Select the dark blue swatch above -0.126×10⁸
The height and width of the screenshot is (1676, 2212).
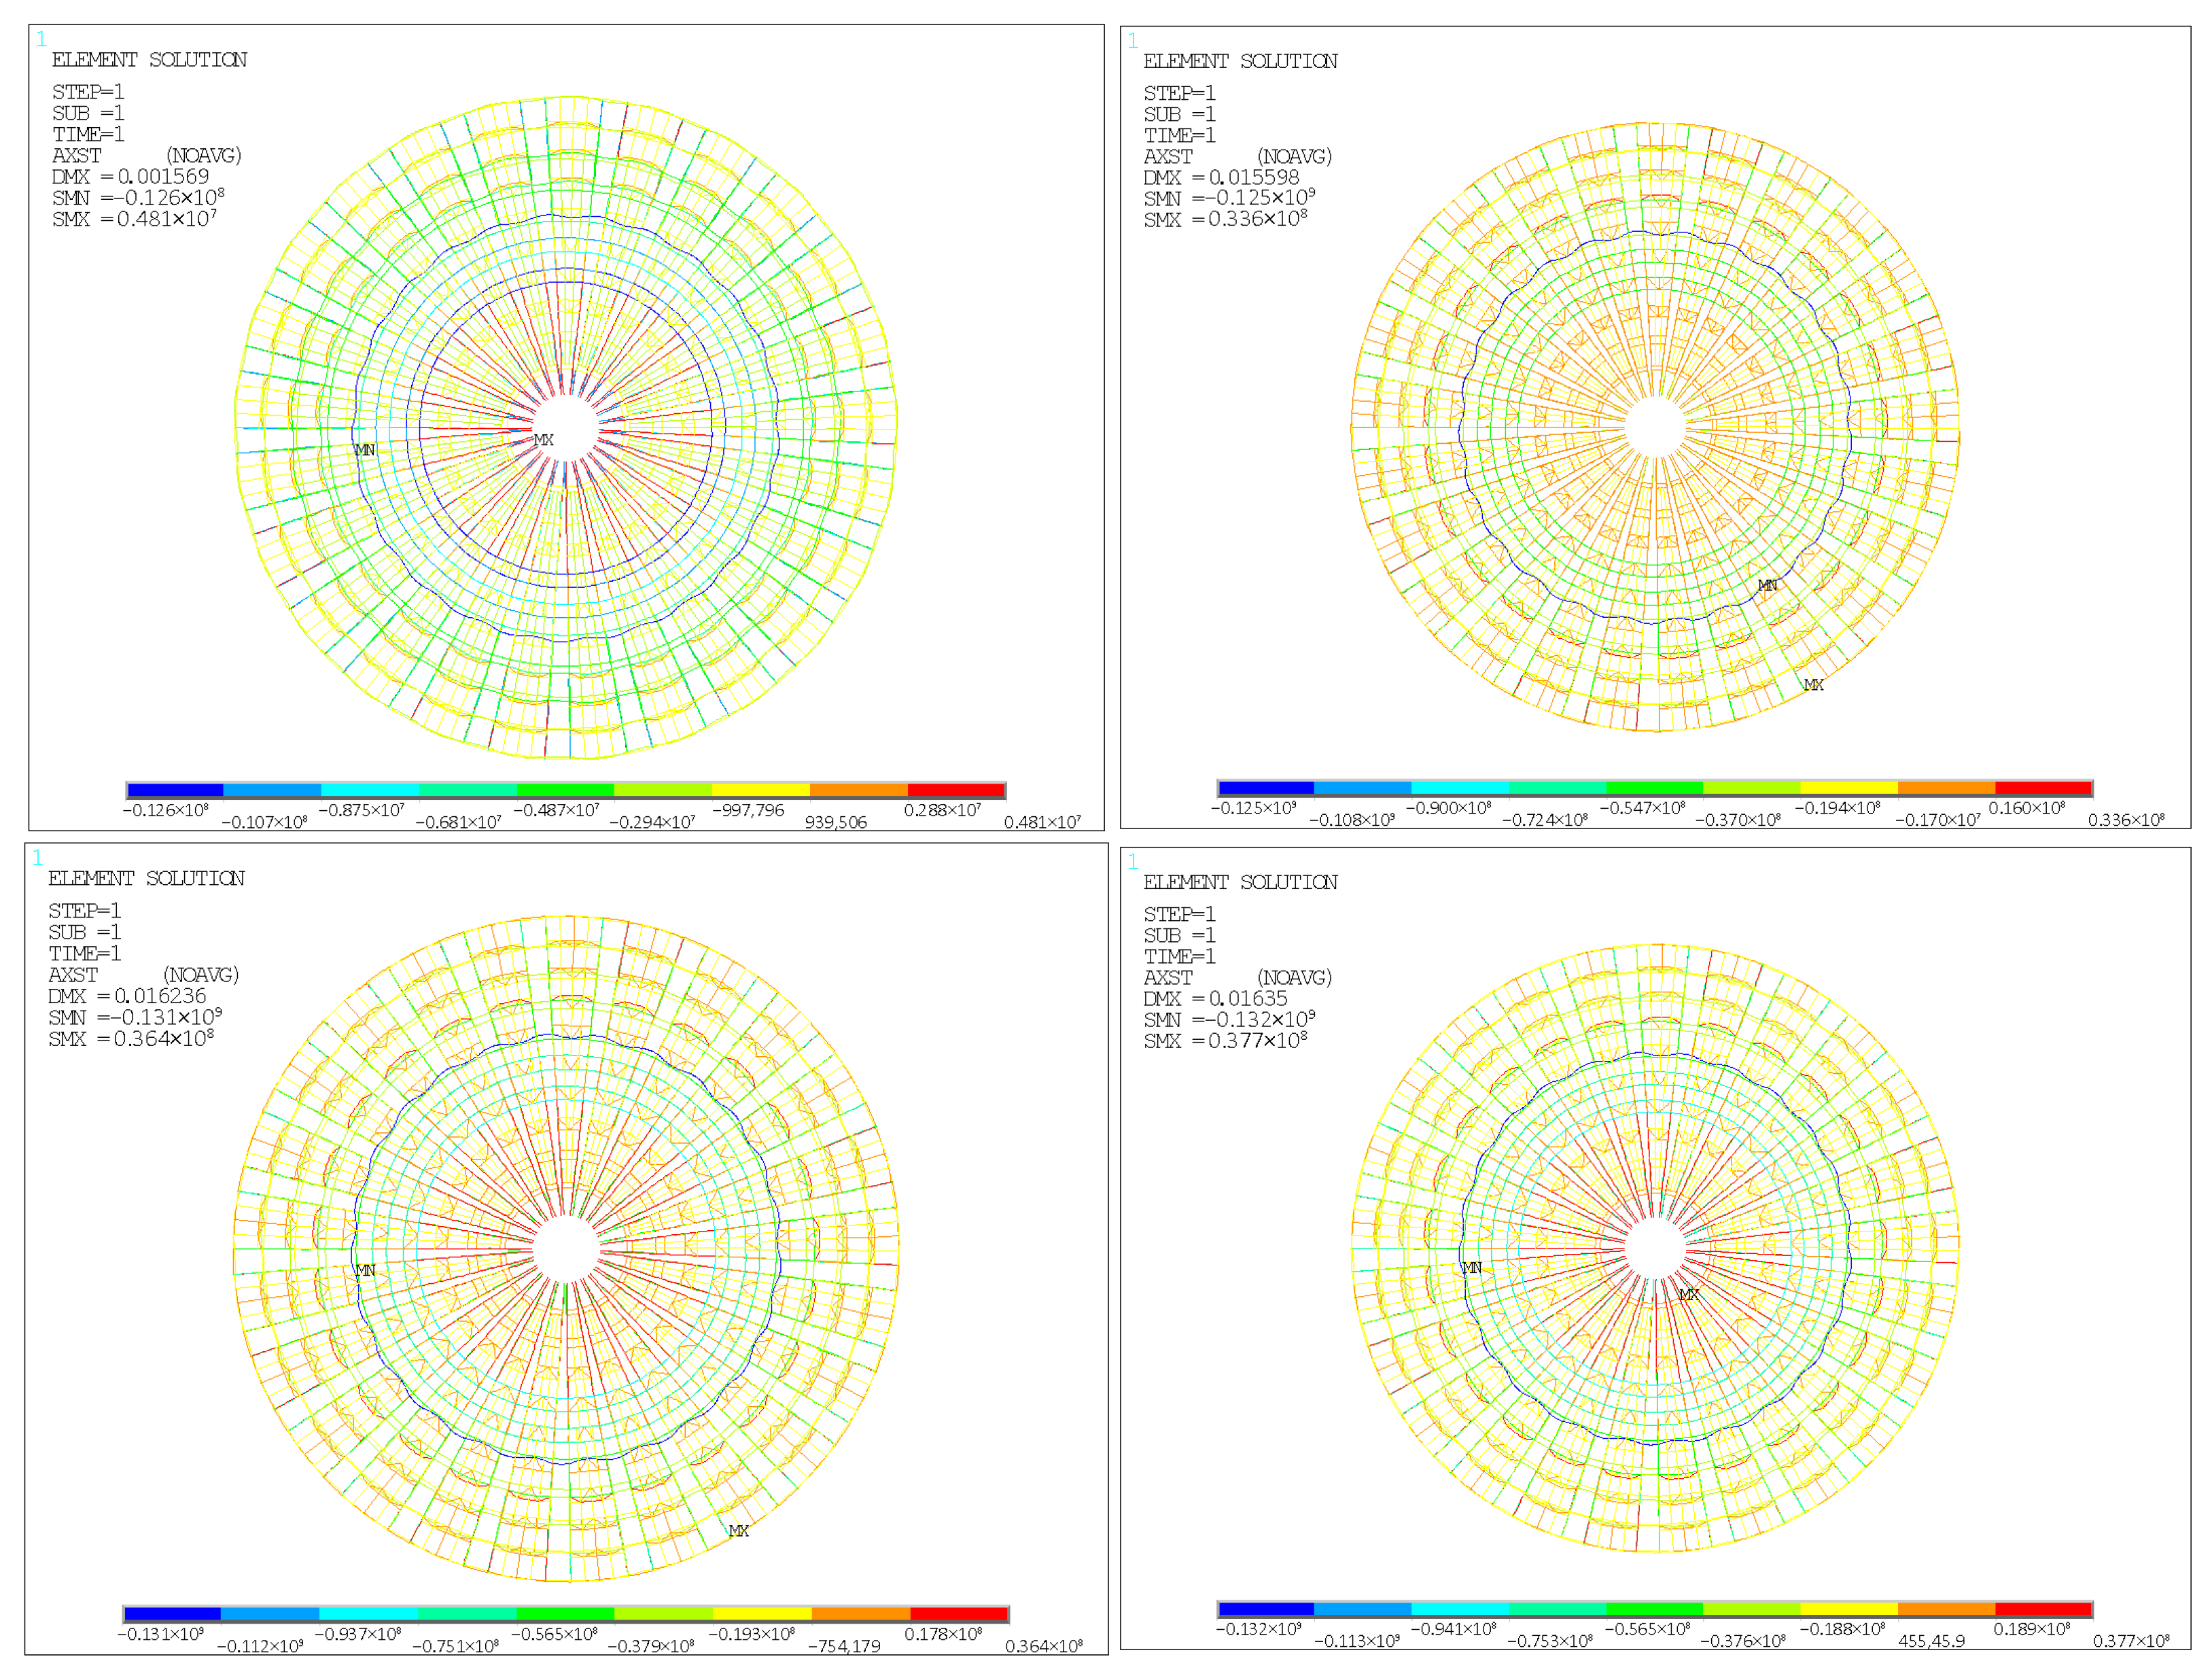pyautogui.click(x=175, y=790)
